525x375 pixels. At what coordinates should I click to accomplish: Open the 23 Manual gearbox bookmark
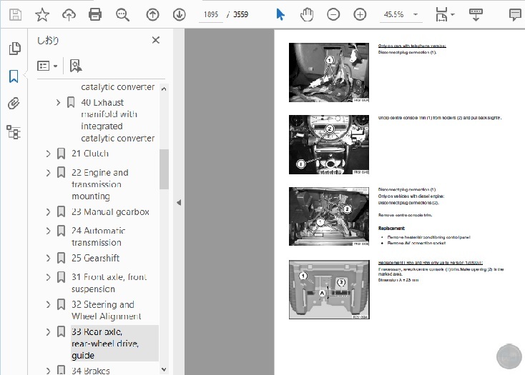click(x=110, y=212)
